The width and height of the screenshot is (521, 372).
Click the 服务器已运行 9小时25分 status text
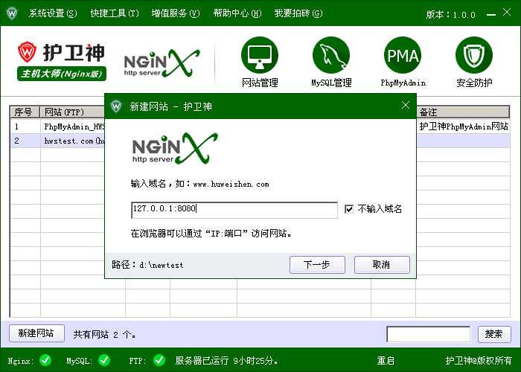(x=226, y=361)
